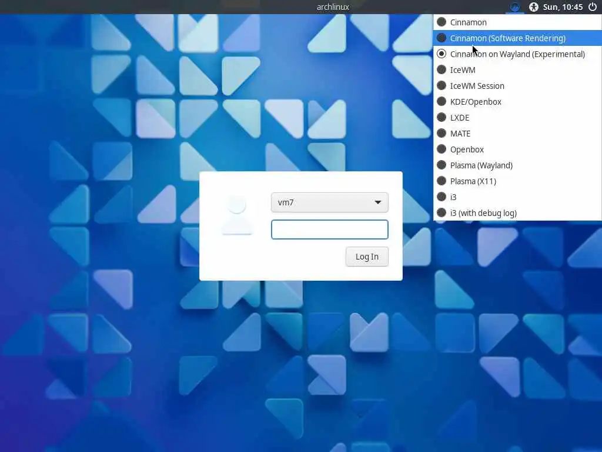
Task: Choose Cinnamon (Software Rendering) session
Action: [517, 38]
